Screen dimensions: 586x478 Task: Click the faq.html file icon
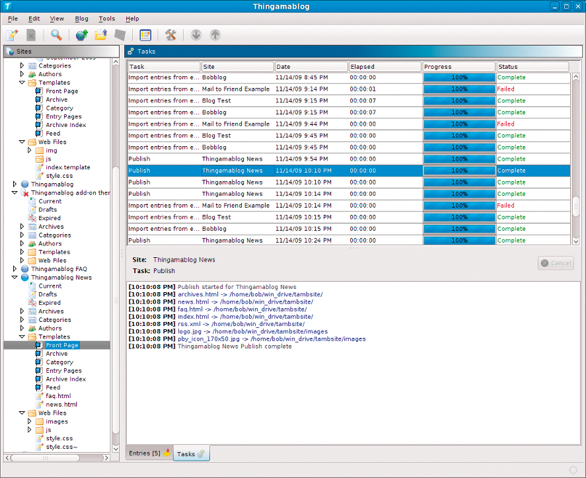pyautogui.click(x=40, y=396)
